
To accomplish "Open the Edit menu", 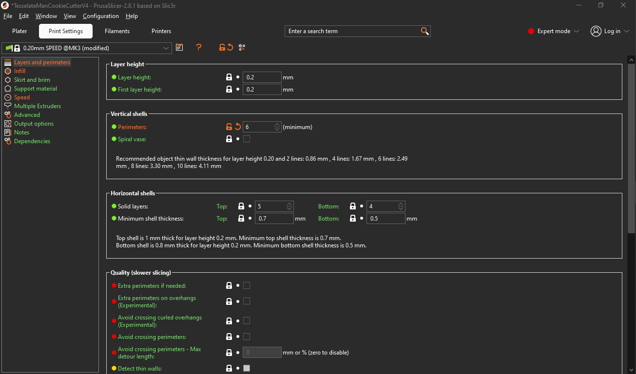I will pos(24,16).
